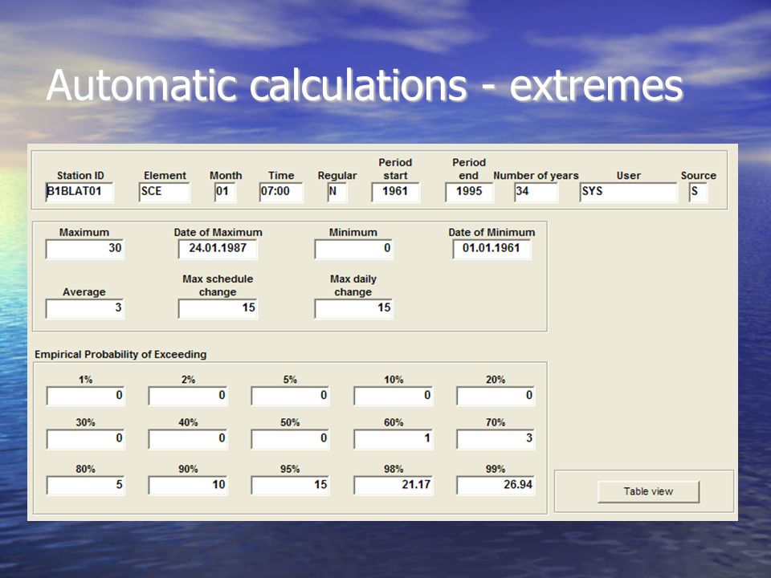Click the 5% exceeding probability field
This screenshot has width=771, height=578.
click(x=290, y=396)
